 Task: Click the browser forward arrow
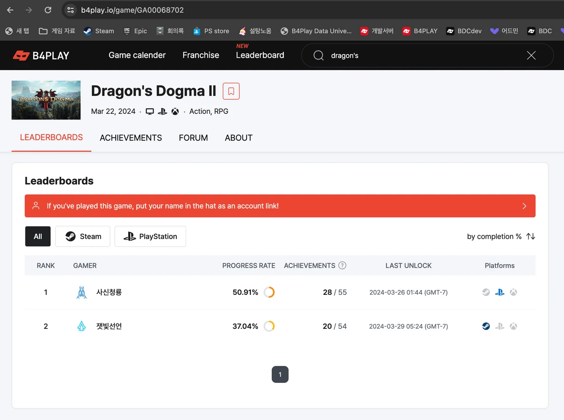(29, 10)
